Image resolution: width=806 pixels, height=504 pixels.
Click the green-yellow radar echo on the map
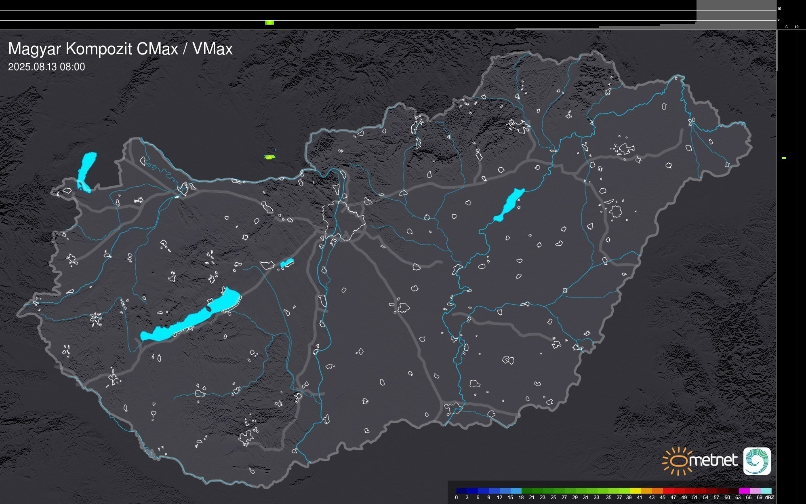pyautogui.click(x=269, y=157)
